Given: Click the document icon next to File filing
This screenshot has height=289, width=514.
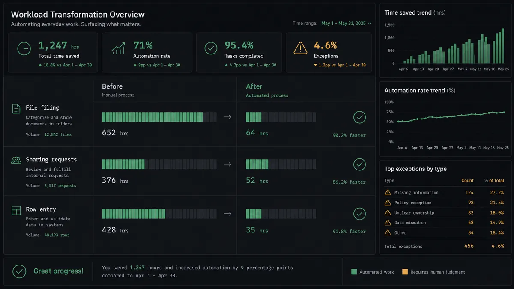Looking at the screenshot, I should point(16,109).
